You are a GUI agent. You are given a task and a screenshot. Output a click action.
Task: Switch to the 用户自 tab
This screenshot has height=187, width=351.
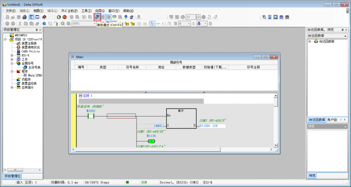[x=332, y=120]
